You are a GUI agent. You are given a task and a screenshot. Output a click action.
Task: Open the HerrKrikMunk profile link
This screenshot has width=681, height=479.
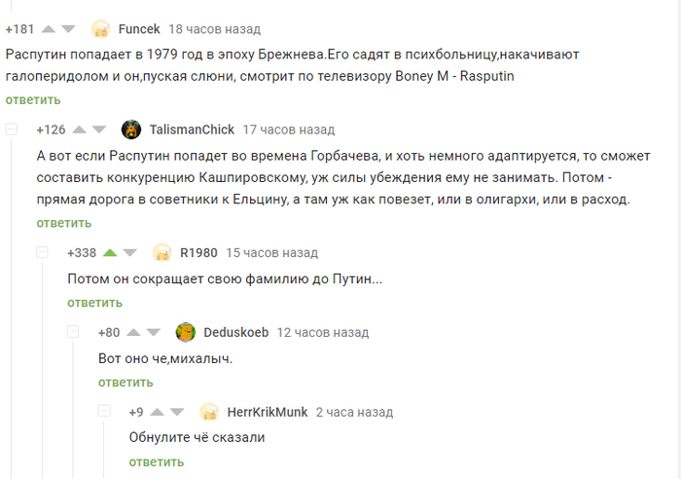267,412
